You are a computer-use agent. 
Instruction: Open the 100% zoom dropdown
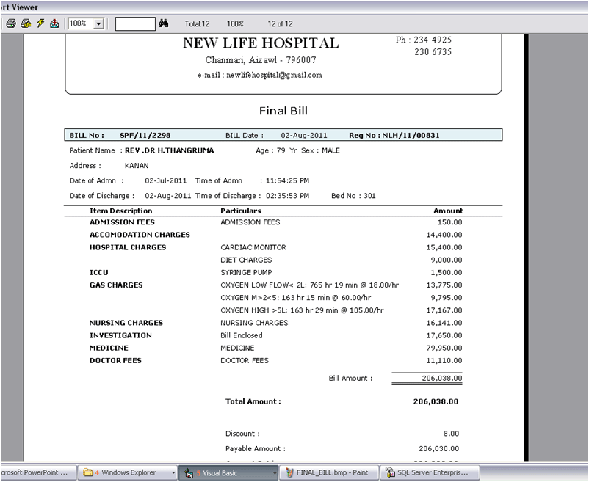point(98,23)
